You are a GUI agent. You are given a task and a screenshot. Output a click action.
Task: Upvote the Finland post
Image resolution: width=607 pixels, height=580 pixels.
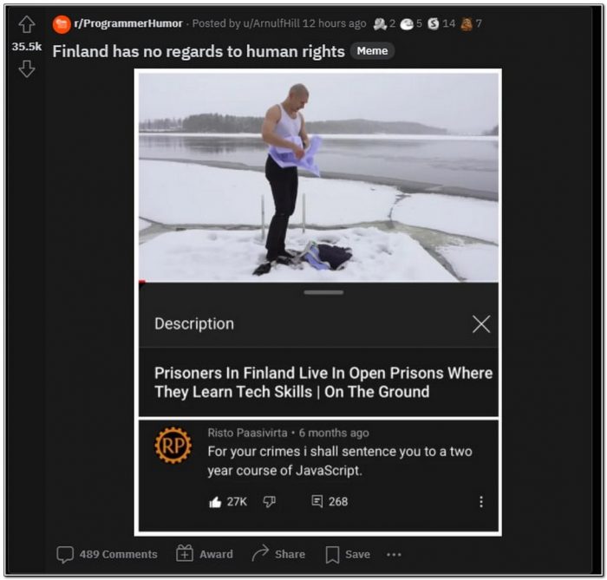[x=27, y=24]
